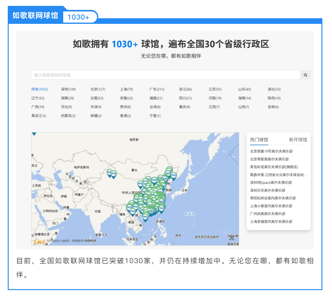The height and width of the screenshot is (300, 332).
Task: Open 青岛彩�META高尔夫俱乐部(旗舰店) entry
Action: pyautogui.click(x=274, y=167)
